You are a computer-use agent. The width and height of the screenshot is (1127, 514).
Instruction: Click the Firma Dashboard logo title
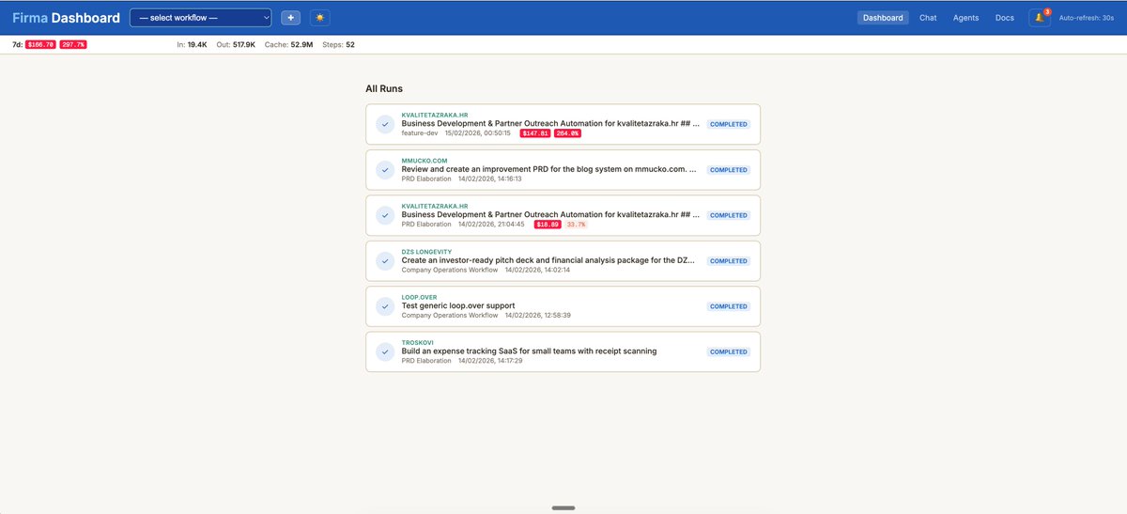coord(66,18)
